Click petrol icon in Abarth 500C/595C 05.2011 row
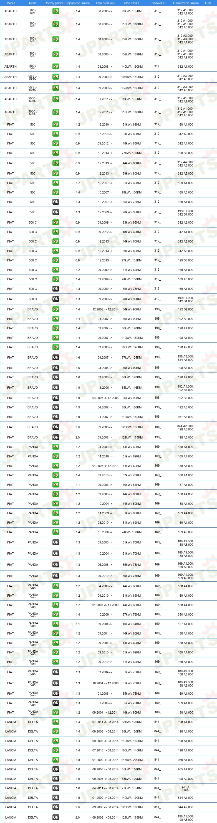 tap(56, 112)
